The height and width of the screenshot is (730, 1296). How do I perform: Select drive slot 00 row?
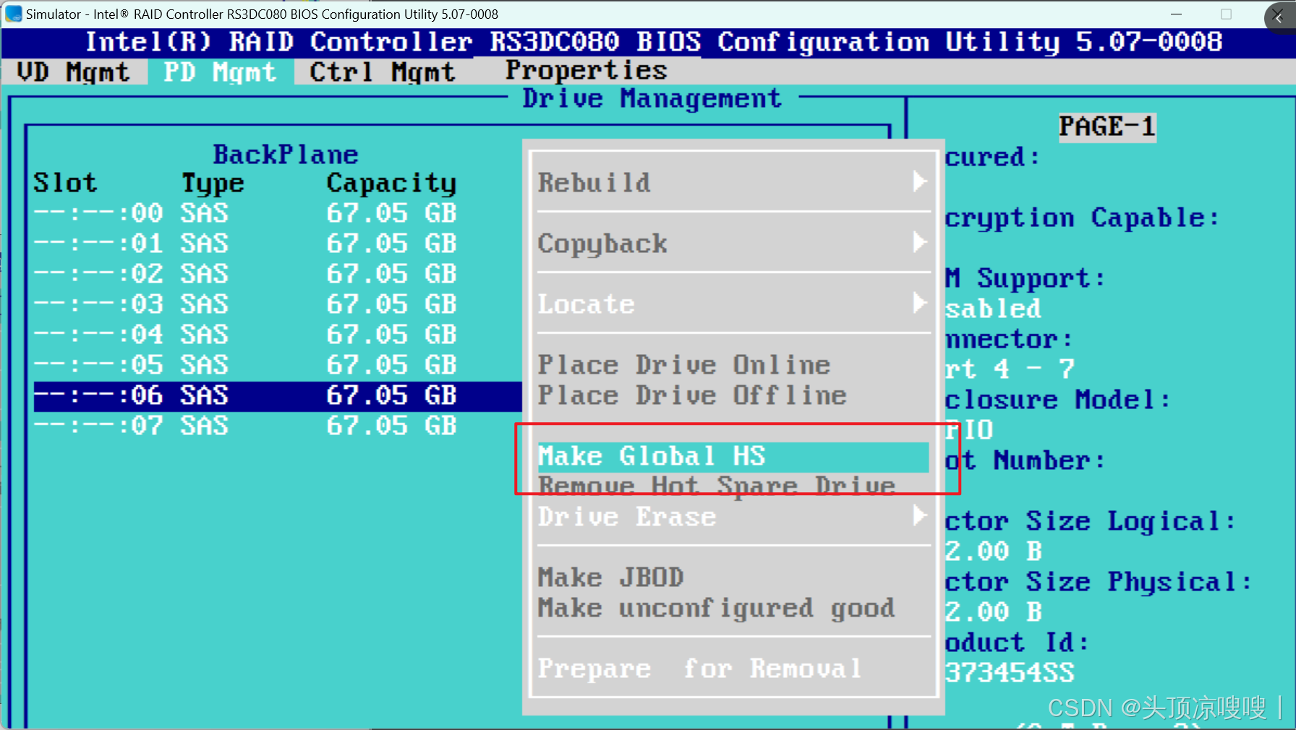pyautogui.click(x=278, y=213)
